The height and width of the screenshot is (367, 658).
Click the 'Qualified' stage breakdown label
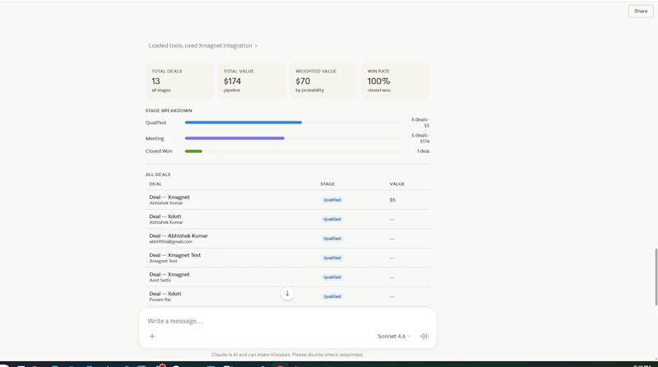pyautogui.click(x=155, y=123)
